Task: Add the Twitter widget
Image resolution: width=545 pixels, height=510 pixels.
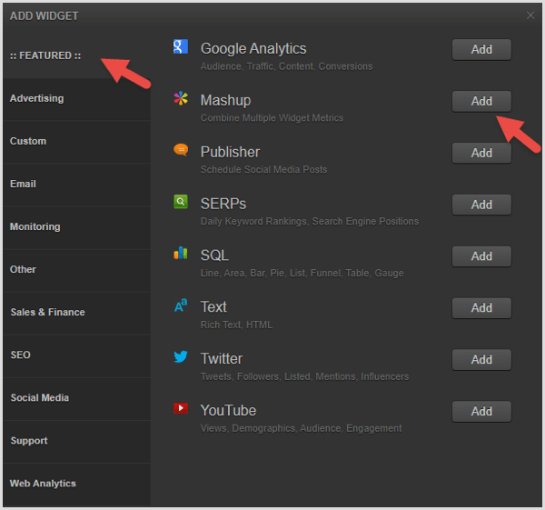Action: [481, 359]
